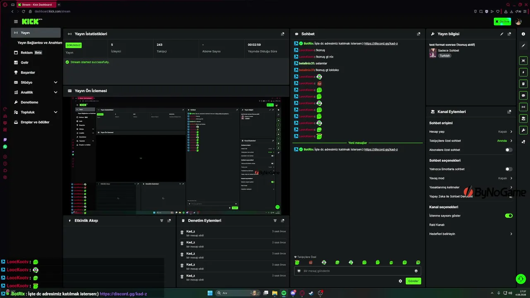Open the profile avatar menu
The height and width of the screenshot is (298, 530).
518,22
